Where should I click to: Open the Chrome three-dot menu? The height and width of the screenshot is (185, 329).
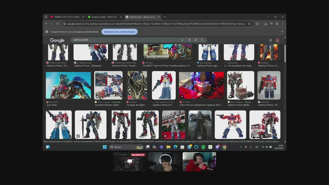[x=283, y=24]
